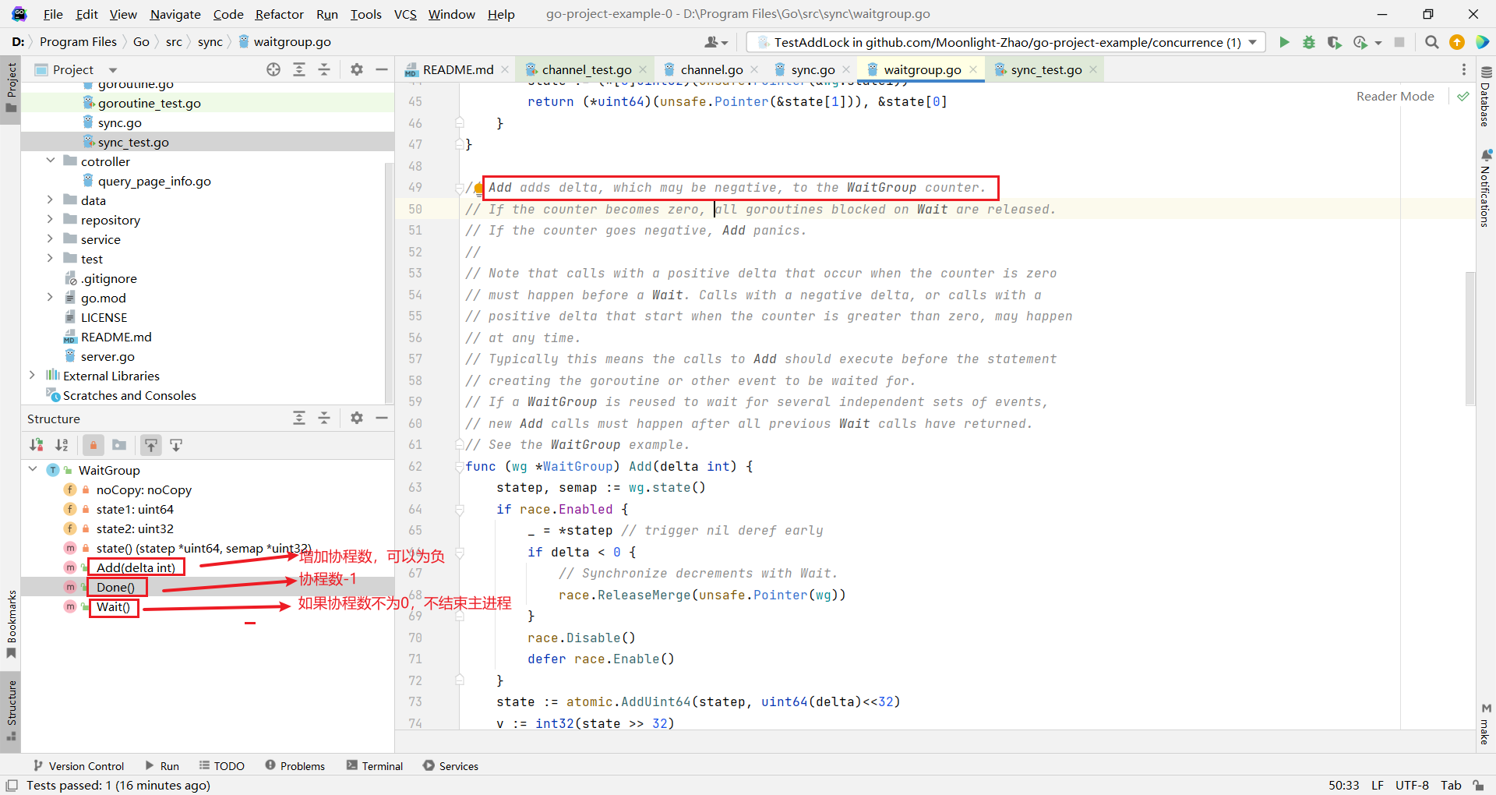
Task: Open the Services tool window
Action: (450, 765)
